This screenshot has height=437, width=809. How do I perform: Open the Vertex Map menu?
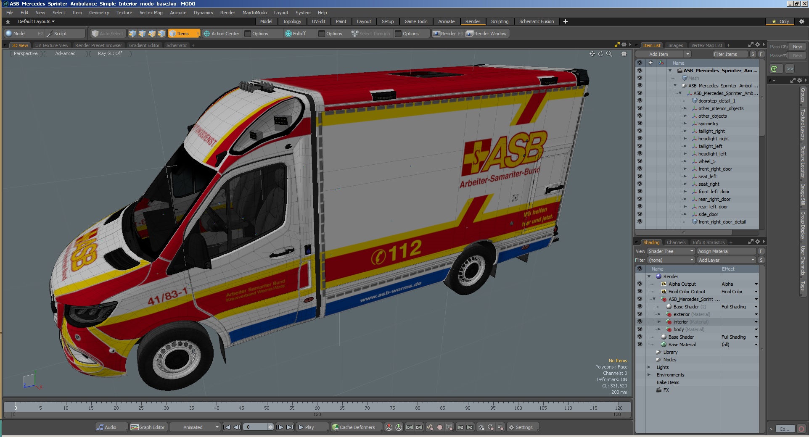coord(151,13)
